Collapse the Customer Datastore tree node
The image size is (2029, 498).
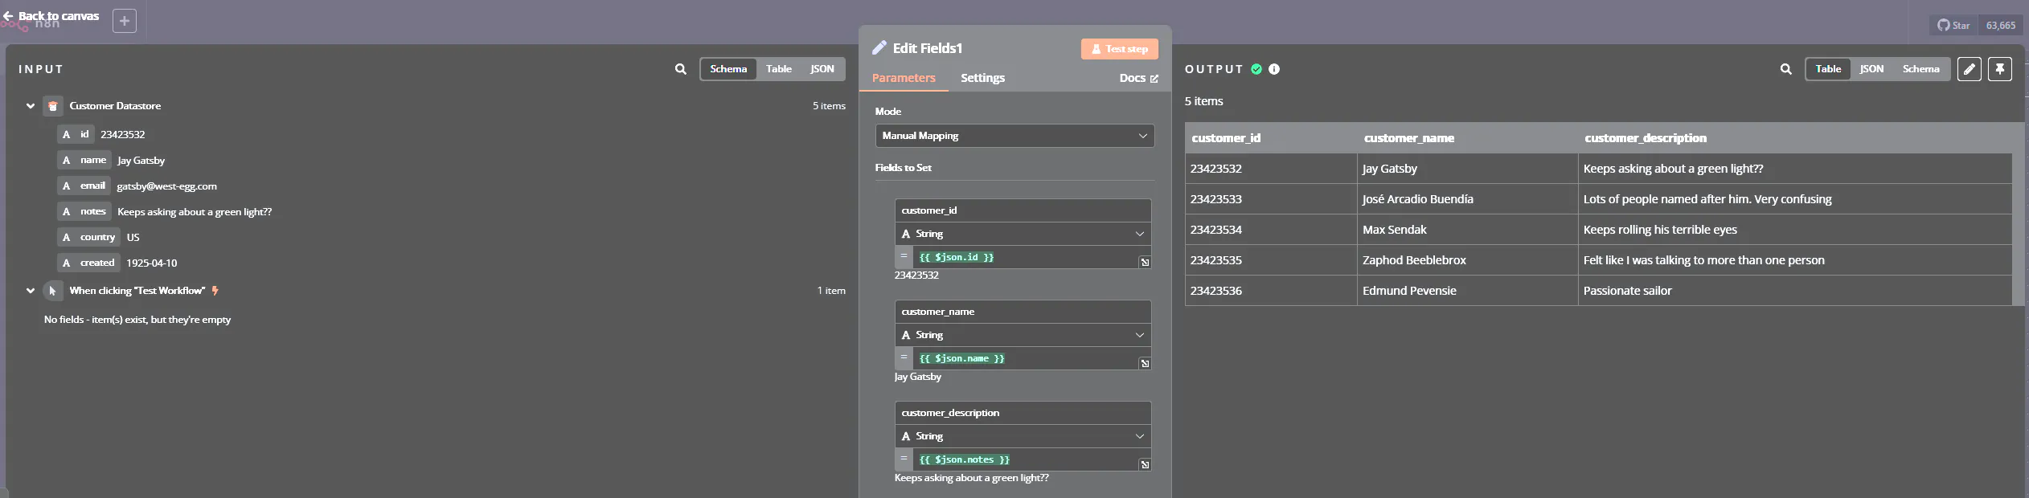click(x=31, y=106)
